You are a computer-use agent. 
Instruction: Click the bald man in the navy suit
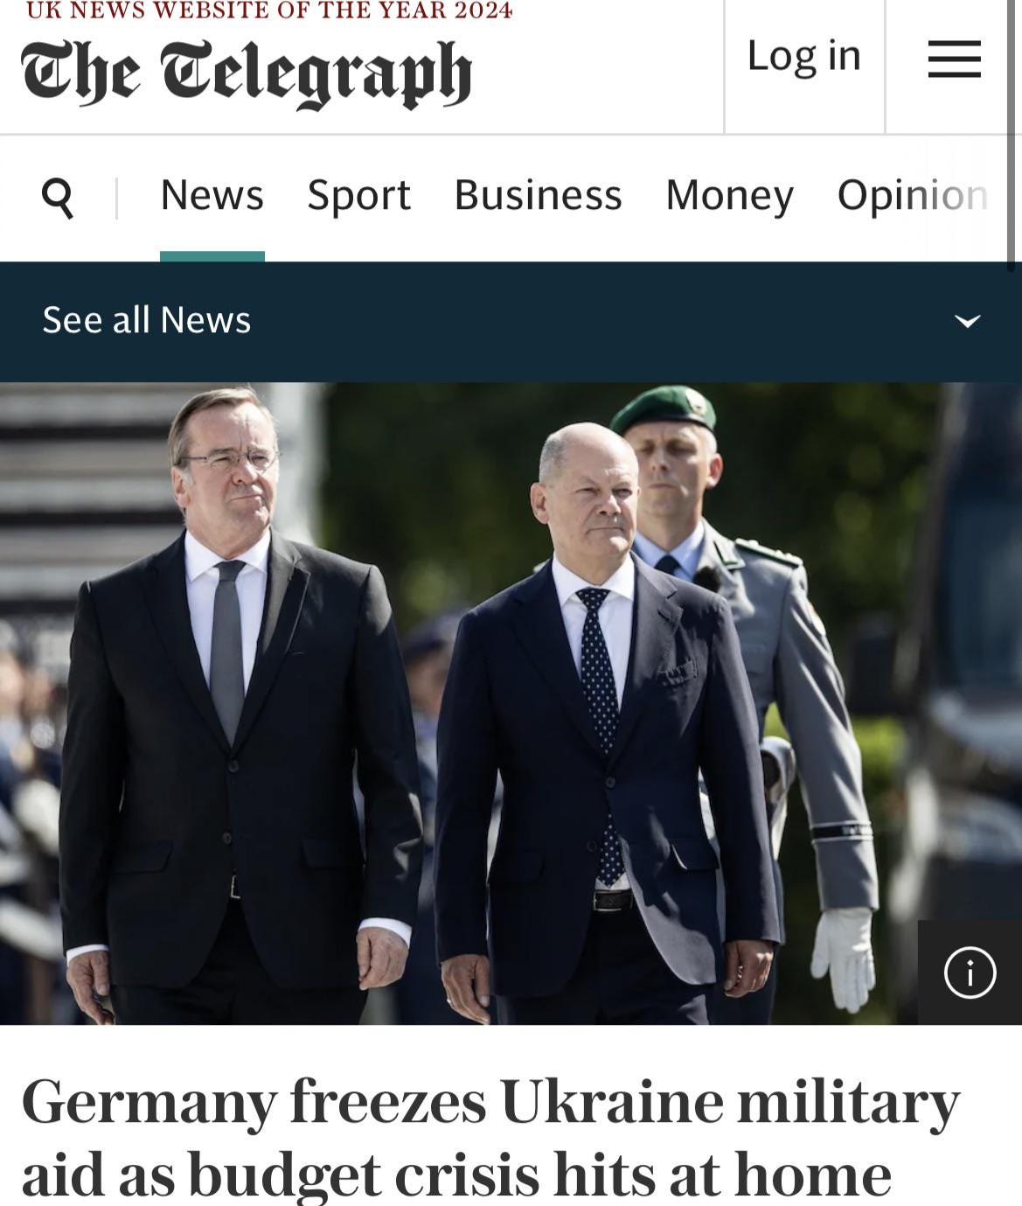(603, 726)
